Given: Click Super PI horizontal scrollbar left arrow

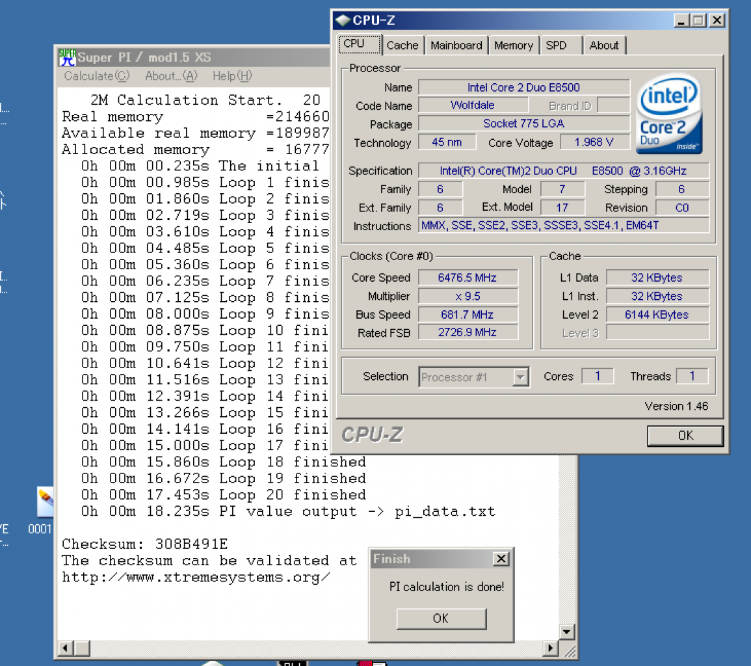Looking at the screenshot, I should [66, 648].
